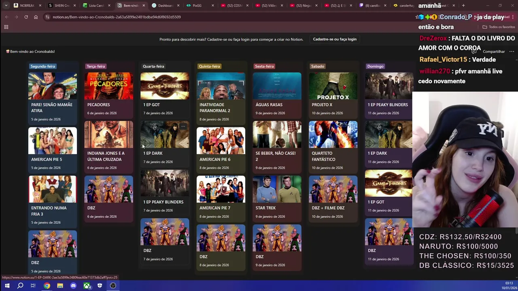Open the DBZ card dated 6 de janeiro
Screen dimensions: 518x291
pos(108,198)
